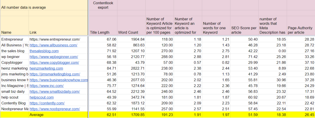Select the sales blog meta description 0.00
Image resolution: width=315 pixels, height=118 pixels.
coord(273,51)
